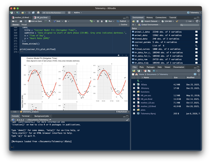
Task: Open the Addins dropdown
Action: 78,12
